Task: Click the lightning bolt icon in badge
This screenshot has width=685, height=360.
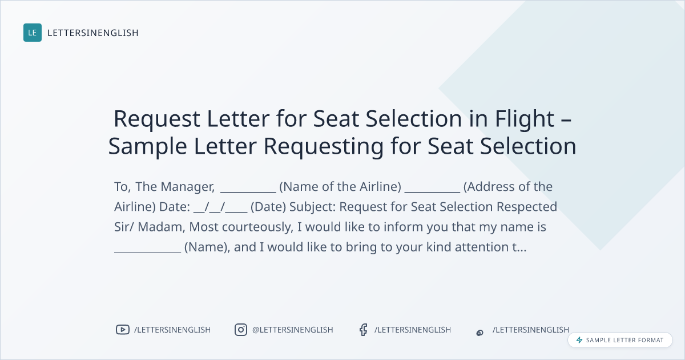Action: coord(579,340)
